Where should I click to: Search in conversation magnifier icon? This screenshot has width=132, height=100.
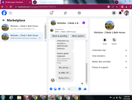click(114, 40)
